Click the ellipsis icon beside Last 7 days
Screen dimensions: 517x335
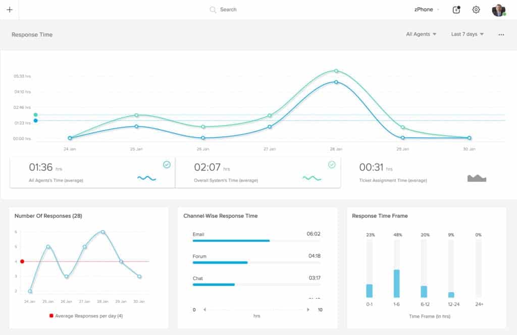coord(501,34)
